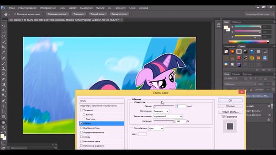Screen dimensions: 276x155
Task: Toggle the Просмотр preview checkbox
Action: click(x=223, y=117)
